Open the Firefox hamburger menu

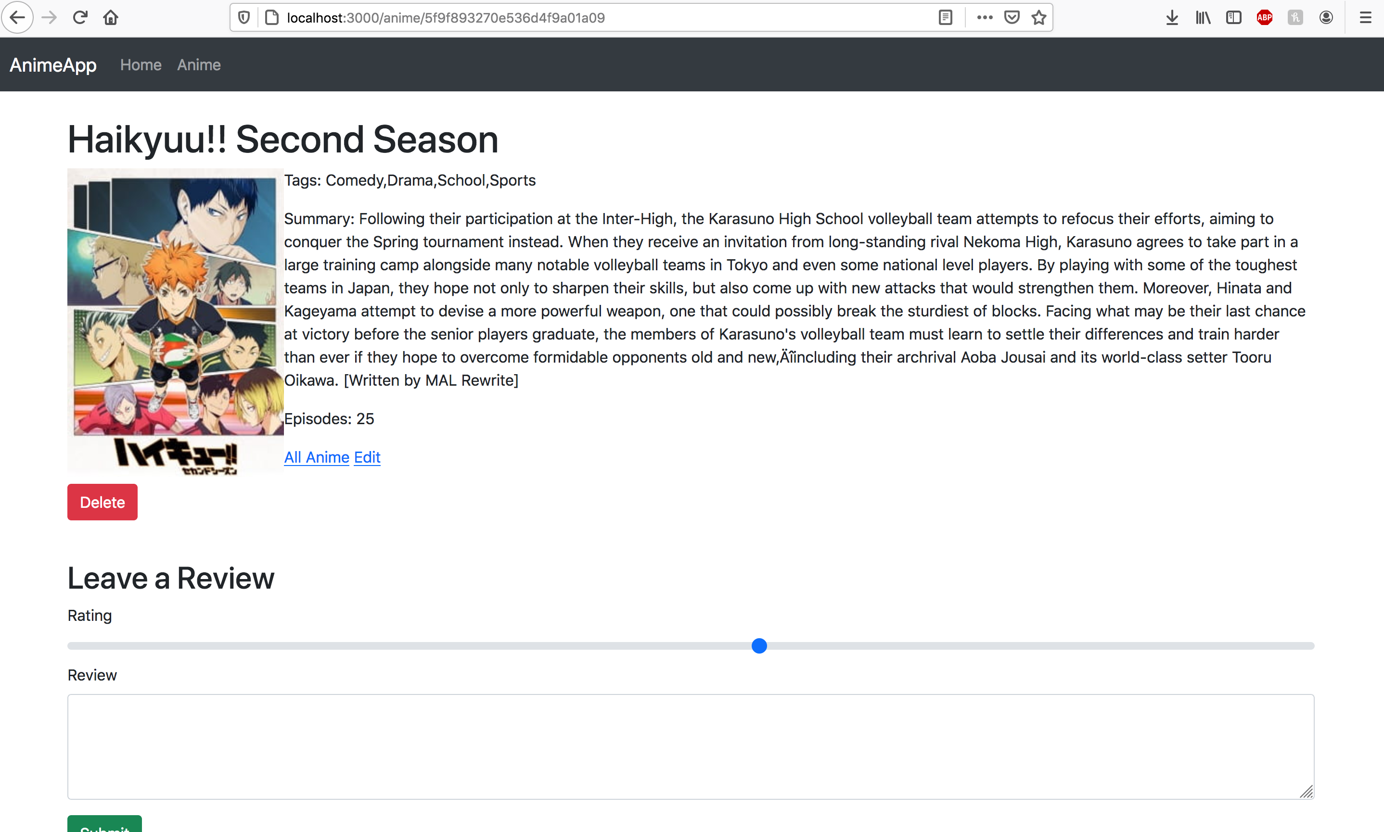click(1366, 17)
